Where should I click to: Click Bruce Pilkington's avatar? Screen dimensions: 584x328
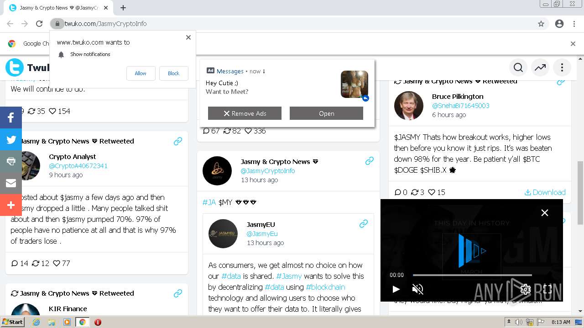point(408,106)
